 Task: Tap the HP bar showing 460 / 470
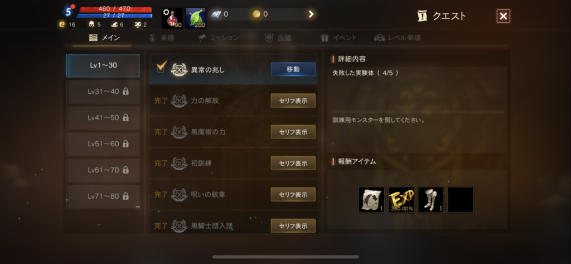pyautogui.click(x=115, y=9)
